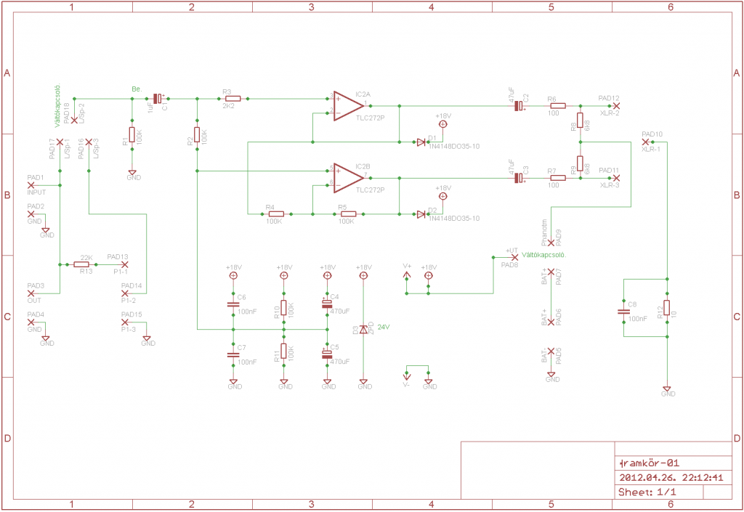Select the PAD10 XLR-1 cross marker
This screenshot has height=512, width=744.
click(645, 142)
